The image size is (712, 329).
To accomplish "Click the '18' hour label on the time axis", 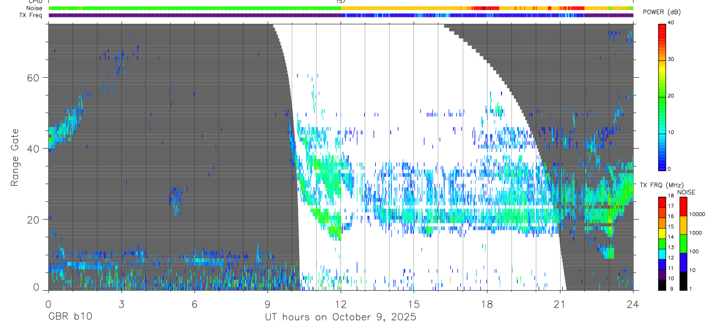I will coord(487,303).
